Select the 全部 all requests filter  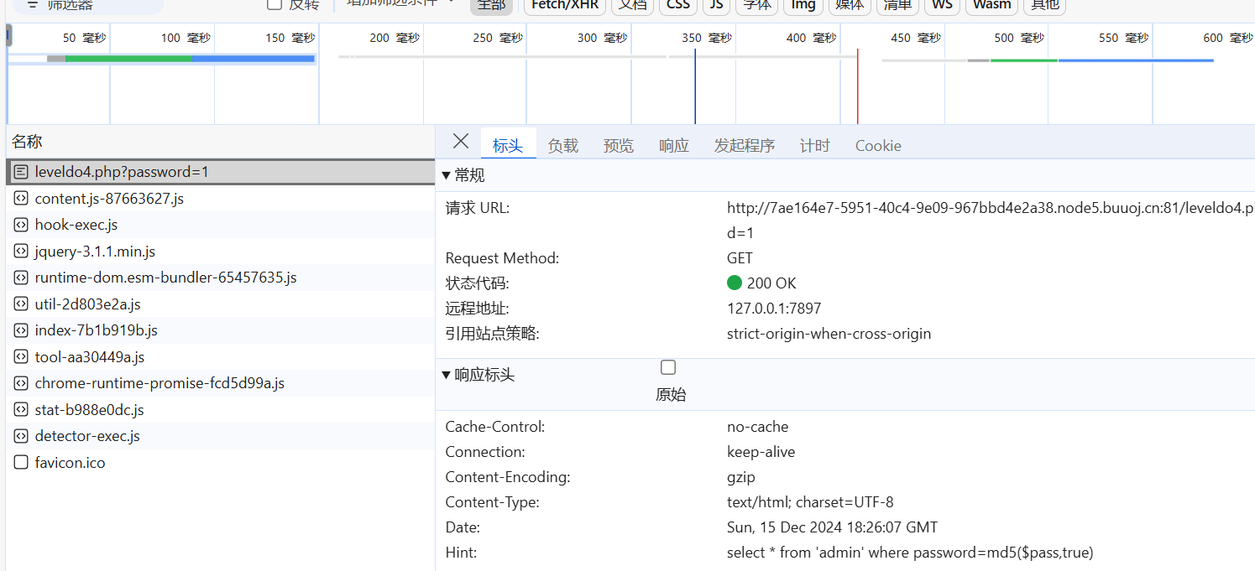coord(491,5)
